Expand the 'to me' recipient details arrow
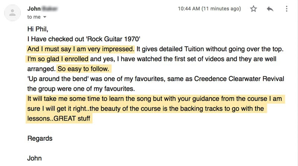298x166 pixels. pyautogui.click(x=45, y=17)
